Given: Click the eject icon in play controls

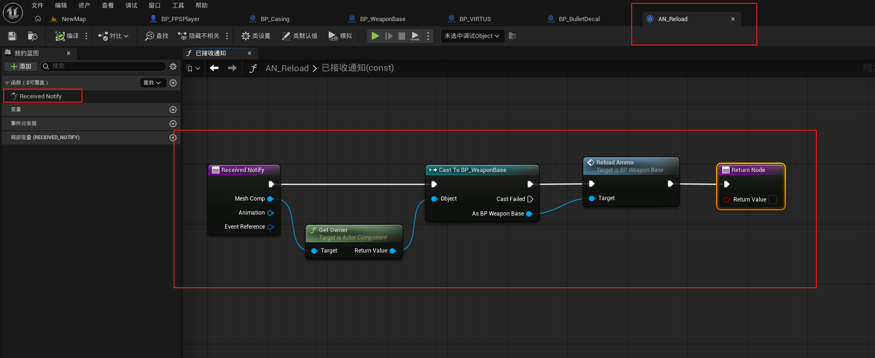Looking at the screenshot, I should pyautogui.click(x=415, y=36).
